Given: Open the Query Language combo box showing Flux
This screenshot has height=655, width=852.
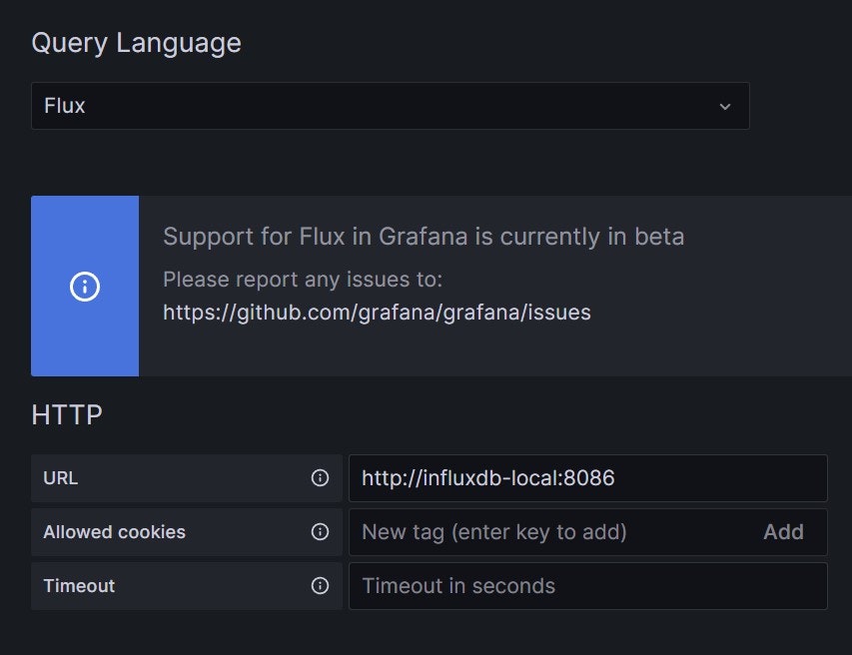Looking at the screenshot, I should coord(380,106).
